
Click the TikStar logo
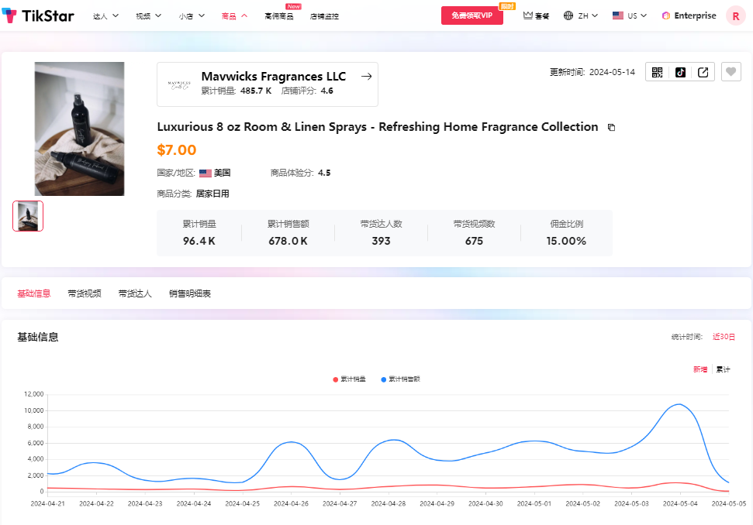pyautogui.click(x=38, y=15)
